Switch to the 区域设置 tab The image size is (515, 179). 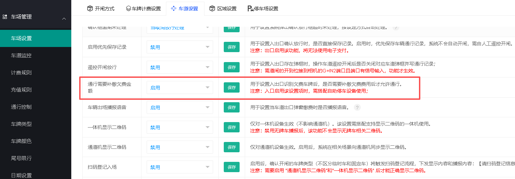[223, 8]
